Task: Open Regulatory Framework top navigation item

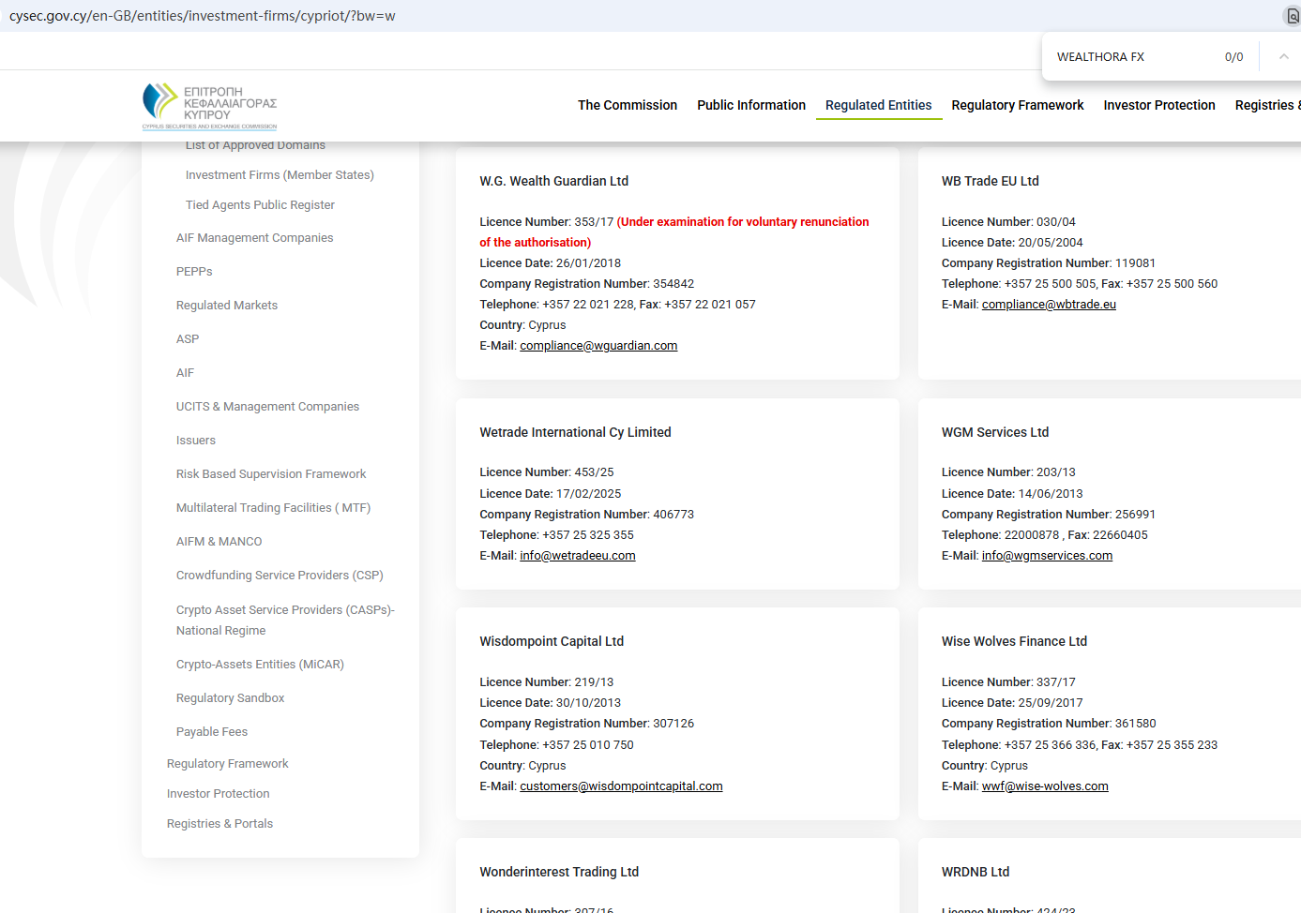Action: click(x=1017, y=105)
